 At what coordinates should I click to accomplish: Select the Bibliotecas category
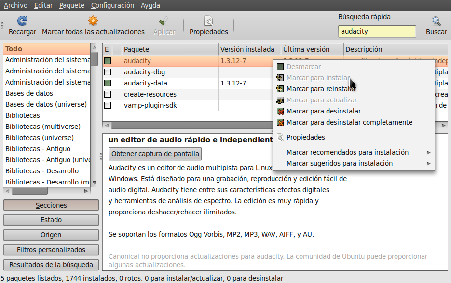pyautogui.click(x=47, y=115)
